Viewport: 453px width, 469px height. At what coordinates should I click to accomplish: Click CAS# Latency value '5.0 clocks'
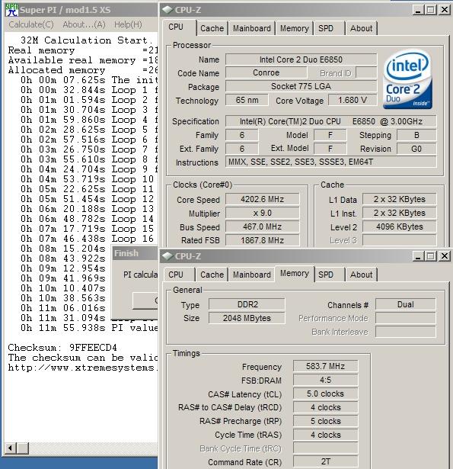coord(326,394)
